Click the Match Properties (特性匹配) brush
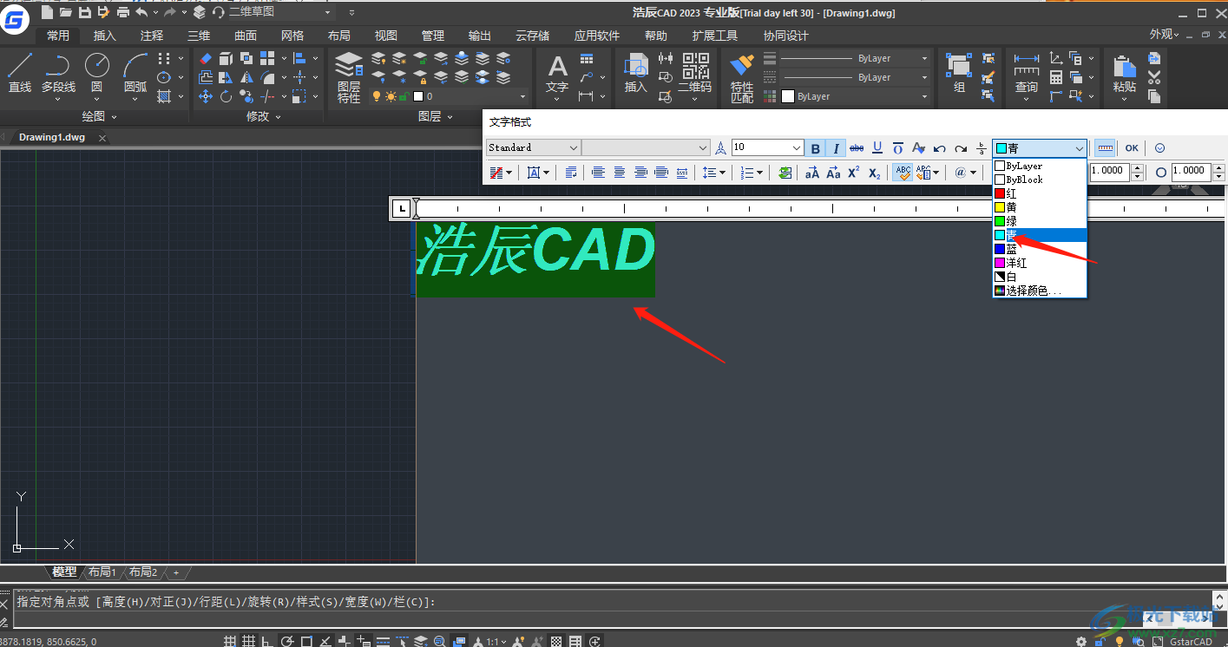1228x647 pixels. (x=742, y=78)
